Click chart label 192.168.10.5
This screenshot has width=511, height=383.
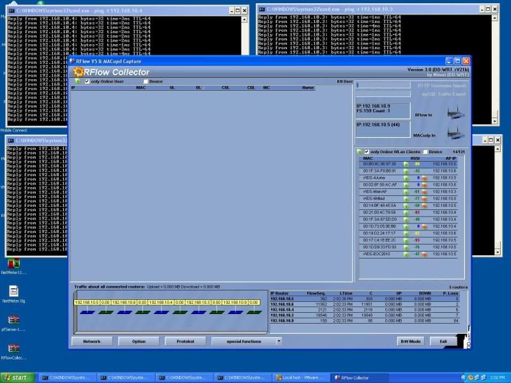tap(87, 303)
